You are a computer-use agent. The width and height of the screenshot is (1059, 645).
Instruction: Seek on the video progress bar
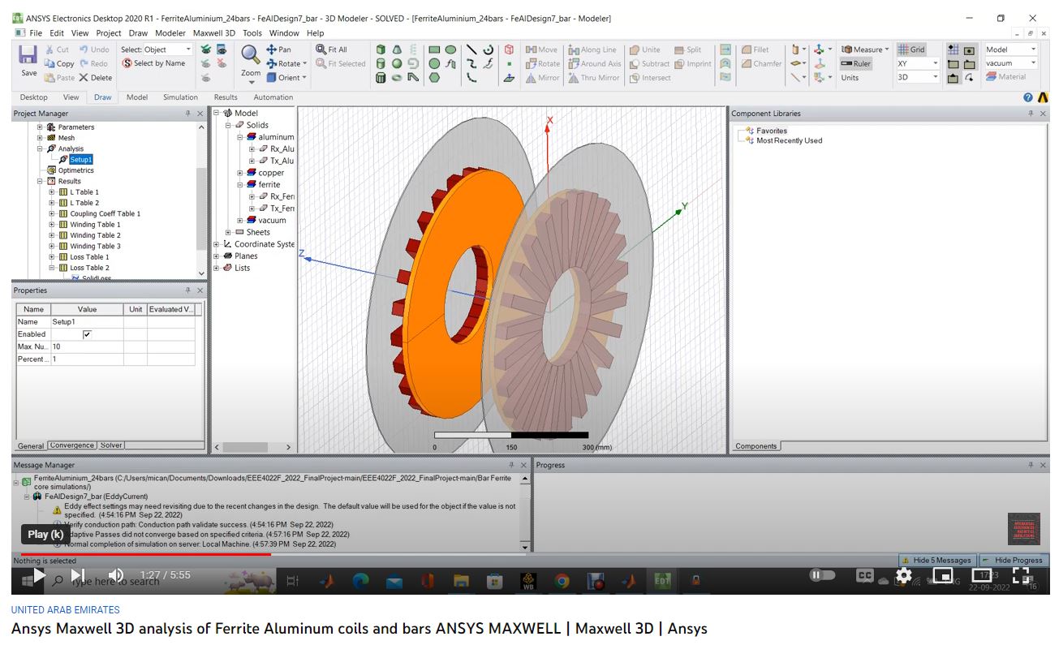[x=529, y=555]
